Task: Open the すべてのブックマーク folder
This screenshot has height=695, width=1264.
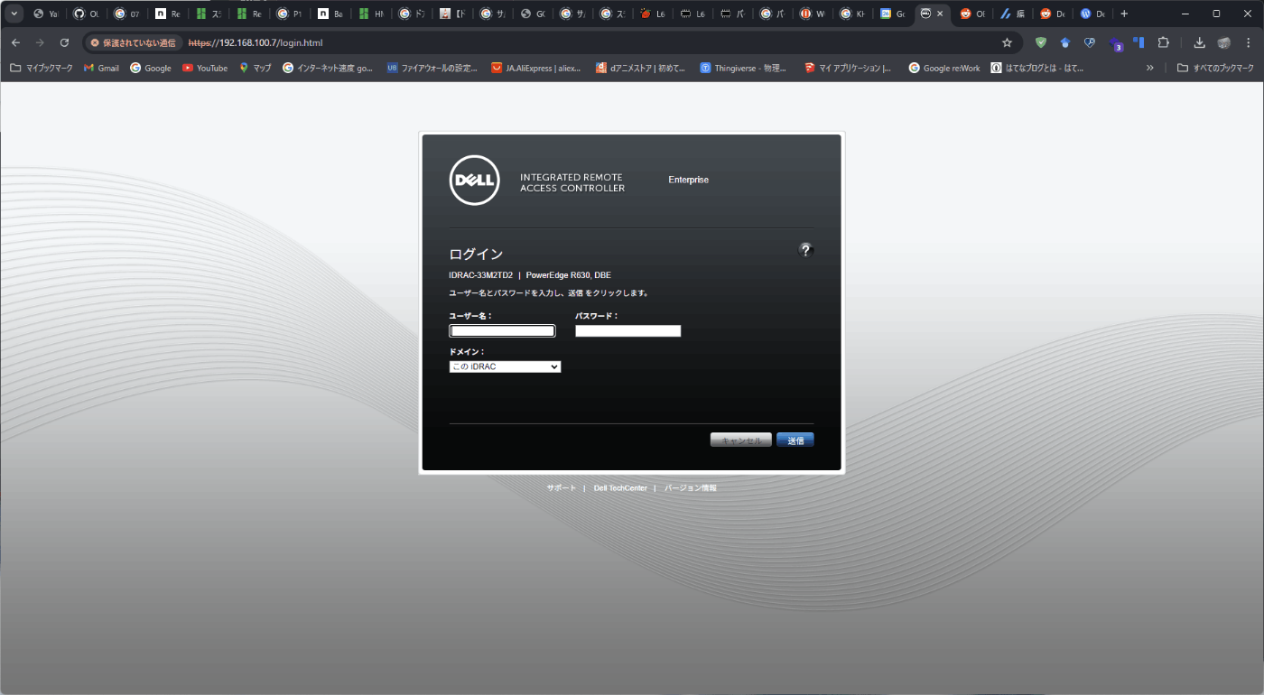Action: [x=1215, y=68]
